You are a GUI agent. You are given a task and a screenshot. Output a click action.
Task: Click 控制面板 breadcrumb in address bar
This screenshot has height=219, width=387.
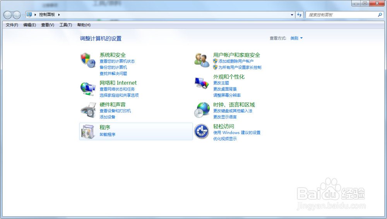47,15
